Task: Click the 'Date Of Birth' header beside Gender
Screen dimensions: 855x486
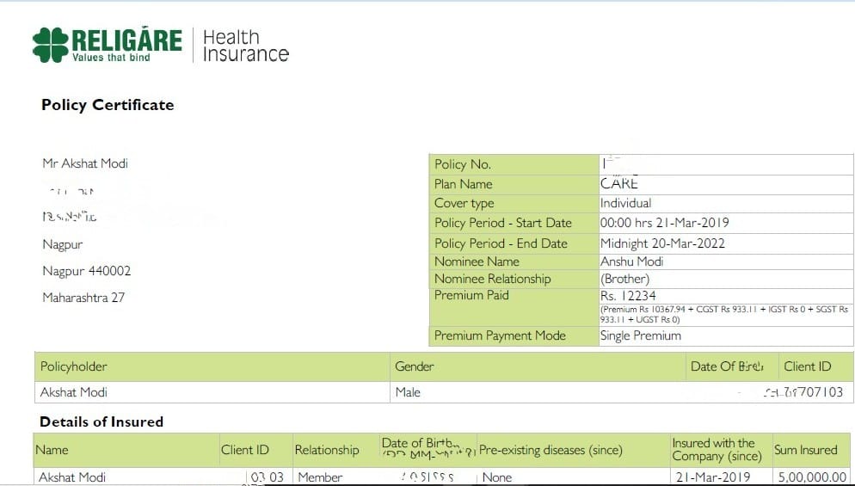Action: tap(727, 366)
